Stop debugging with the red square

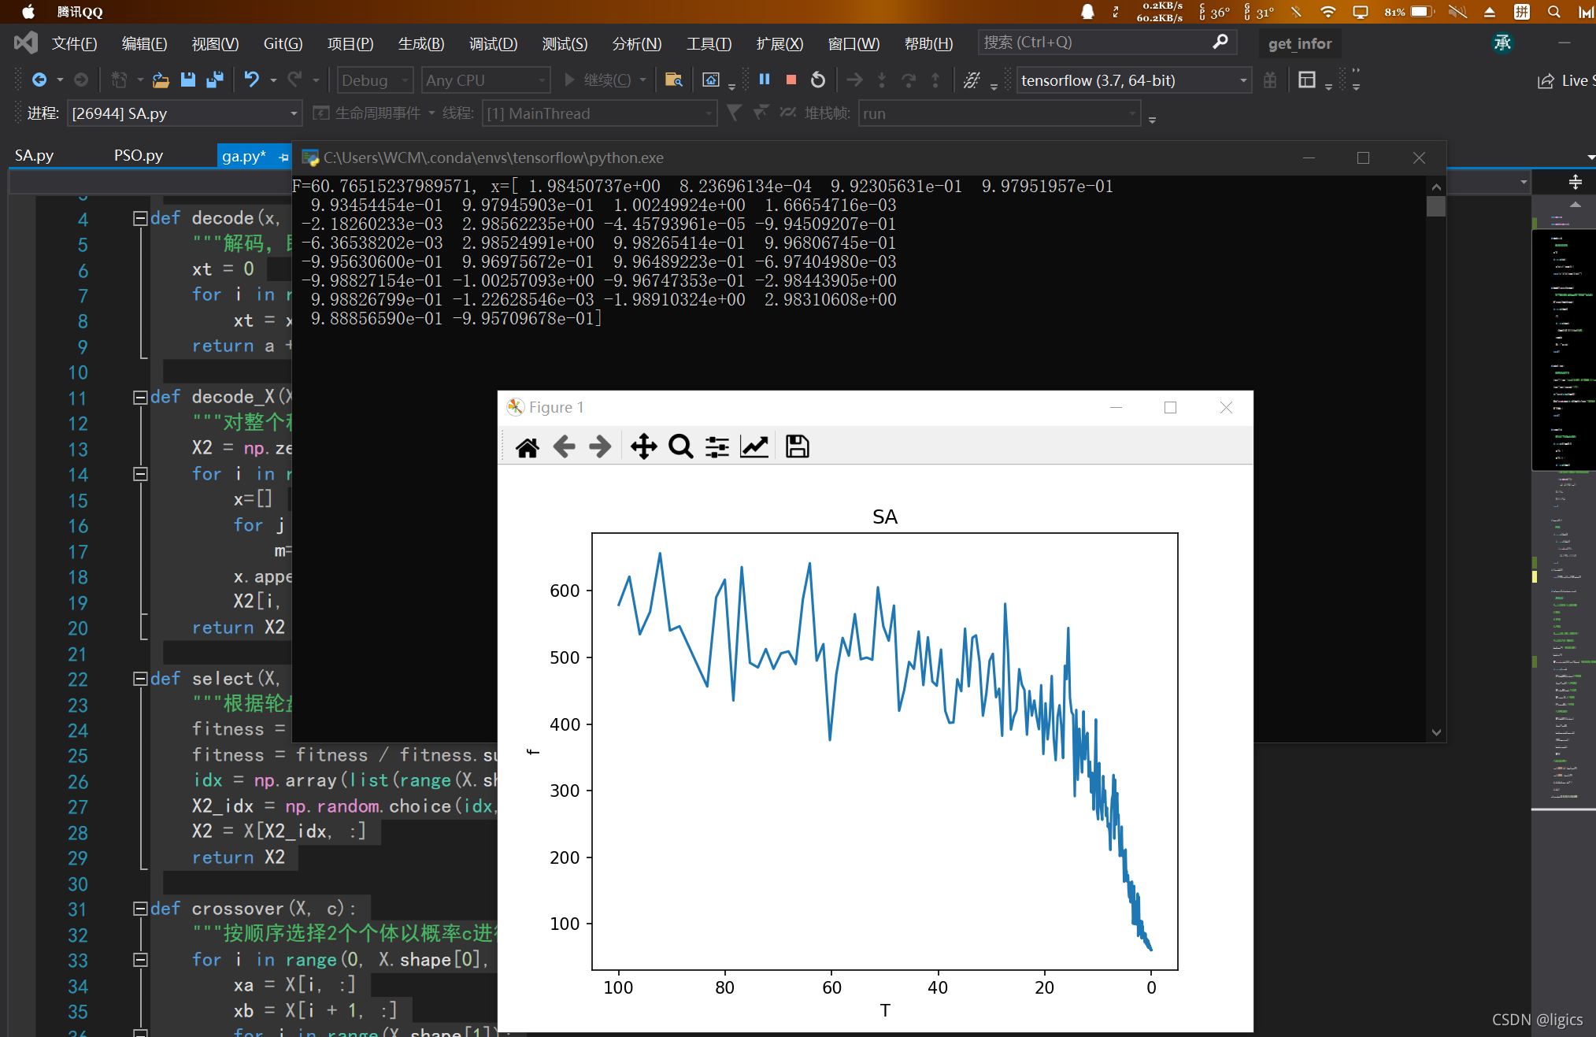pos(791,80)
